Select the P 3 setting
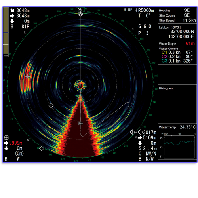Screen dimensions: 198x198 pos(143,33)
